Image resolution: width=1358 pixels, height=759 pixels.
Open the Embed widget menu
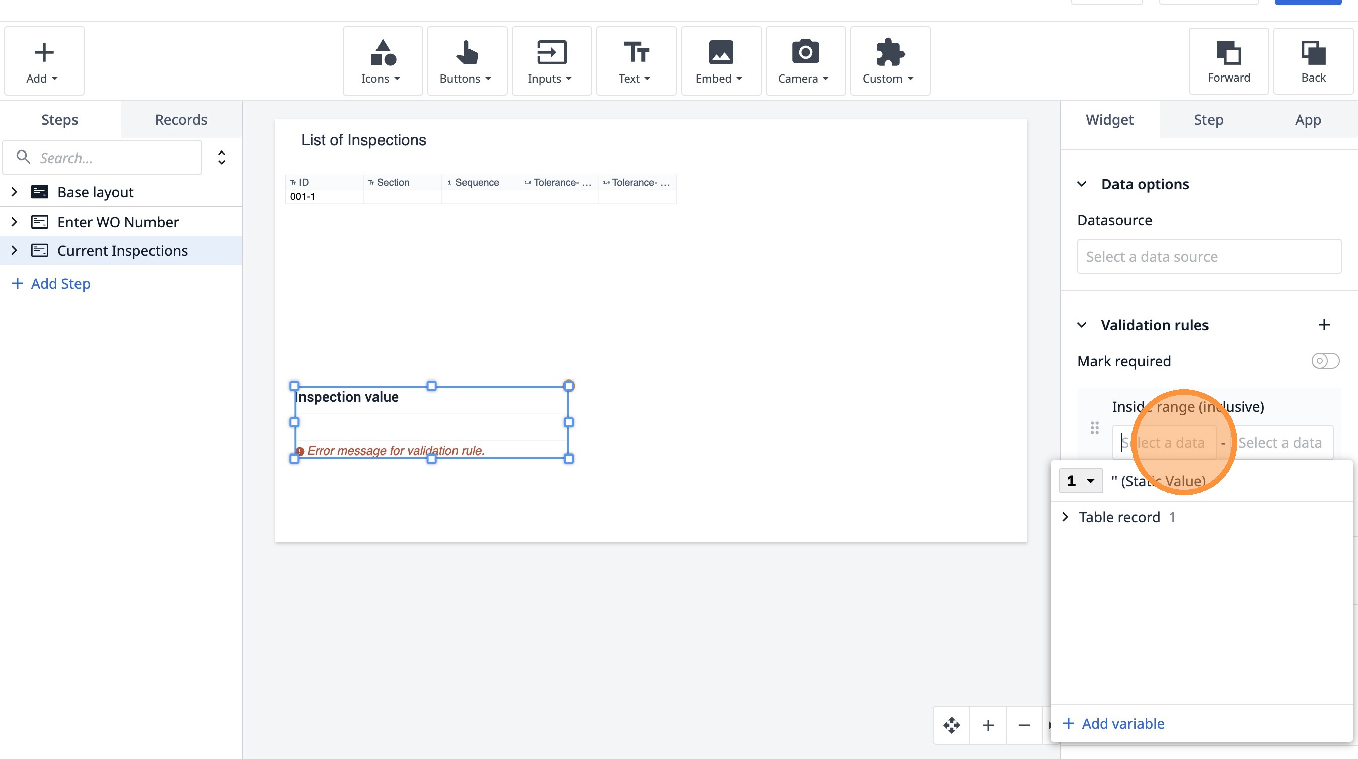[720, 61]
